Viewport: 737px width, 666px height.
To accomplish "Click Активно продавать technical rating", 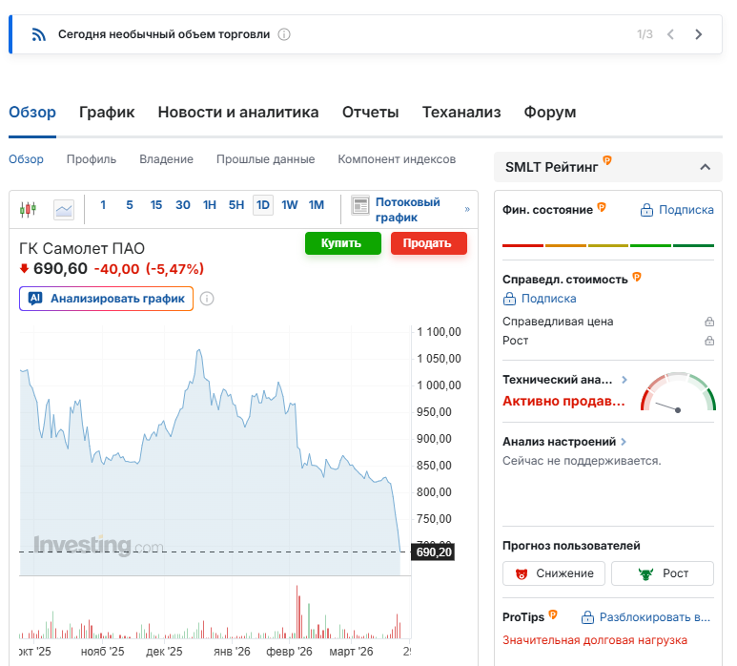I will pyautogui.click(x=563, y=401).
